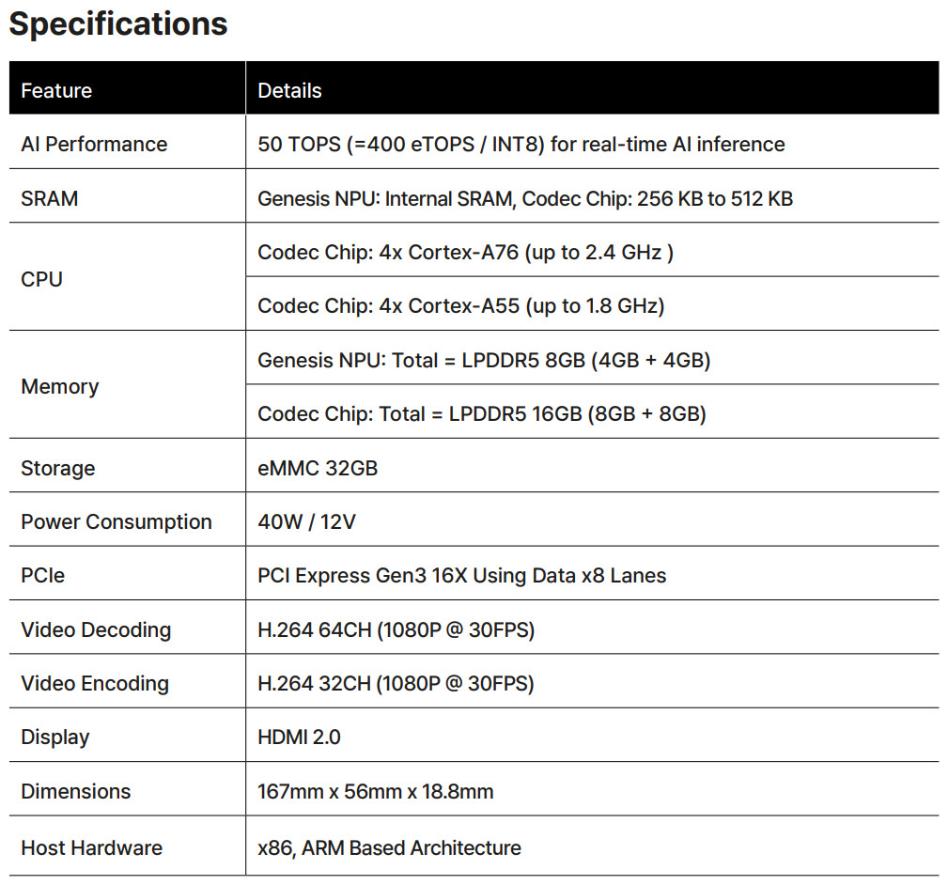The image size is (948, 885).
Task: Click the Power Consumption label
Action: tap(117, 522)
